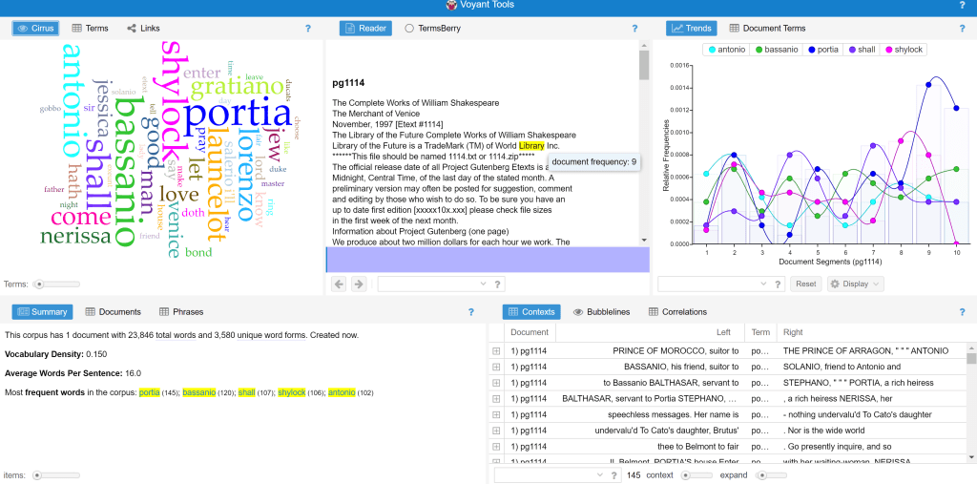This screenshot has width=977, height=484.
Task: Open the TermsBerry tab
Action: 433,28
